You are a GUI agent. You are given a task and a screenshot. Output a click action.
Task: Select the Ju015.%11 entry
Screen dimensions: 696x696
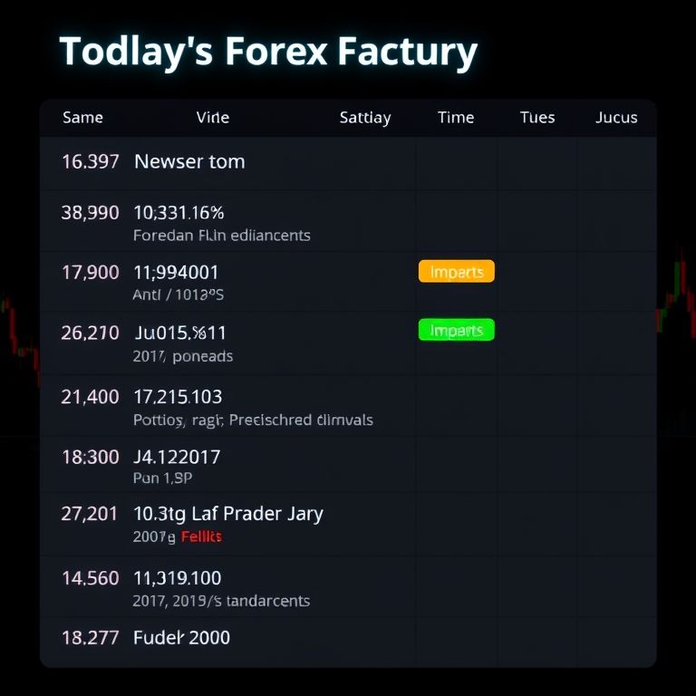tap(180, 333)
